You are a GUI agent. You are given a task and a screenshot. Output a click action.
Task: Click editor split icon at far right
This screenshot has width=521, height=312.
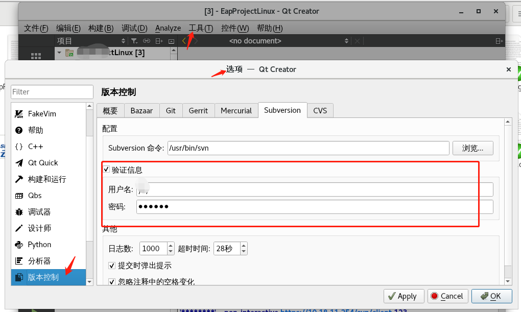tap(499, 41)
